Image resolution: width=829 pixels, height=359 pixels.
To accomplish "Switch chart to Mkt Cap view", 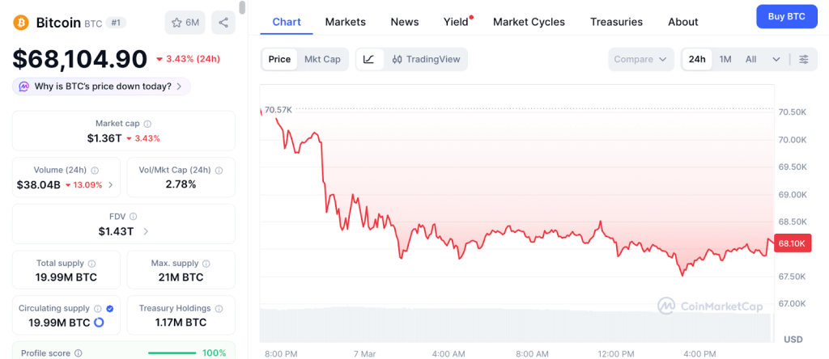I will coord(322,59).
